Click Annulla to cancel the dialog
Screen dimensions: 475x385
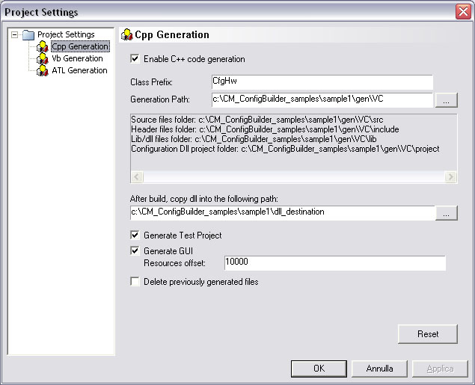click(379, 369)
